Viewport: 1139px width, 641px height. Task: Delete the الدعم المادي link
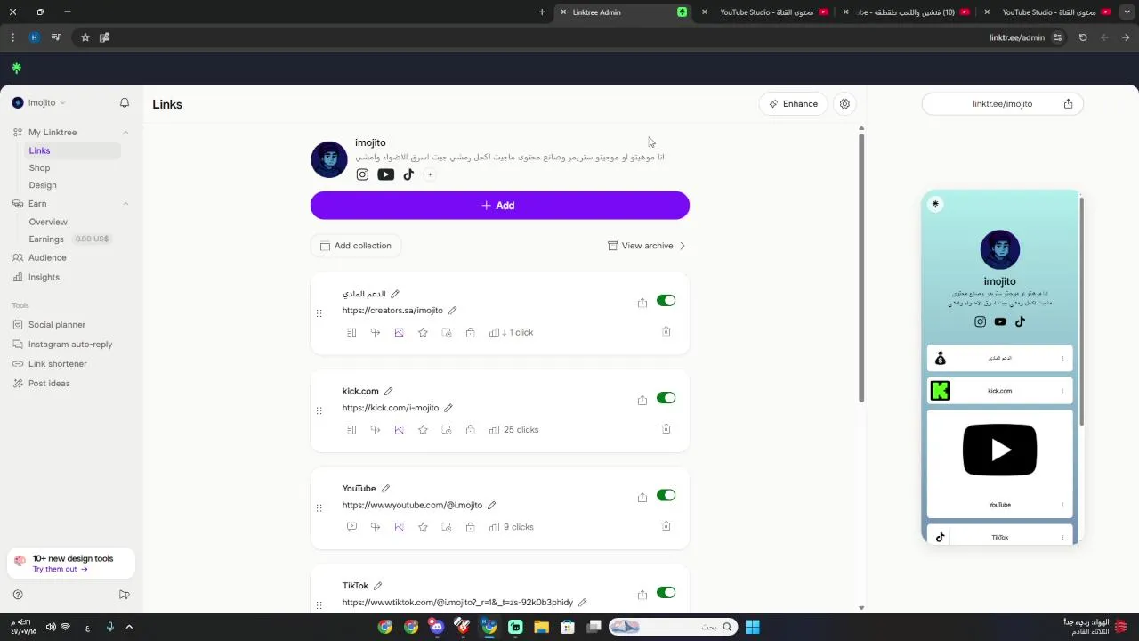coord(666,331)
